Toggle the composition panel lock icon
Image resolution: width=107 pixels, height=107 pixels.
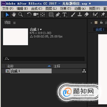click(101, 22)
